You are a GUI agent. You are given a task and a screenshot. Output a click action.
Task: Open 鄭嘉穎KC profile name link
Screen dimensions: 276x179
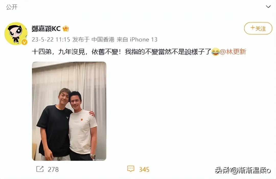click(46, 29)
